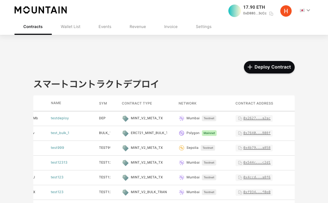328x203 pixels.
Task: Copy contract address 0x2627...a2ac
Action: pyautogui.click(x=240, y=119)
